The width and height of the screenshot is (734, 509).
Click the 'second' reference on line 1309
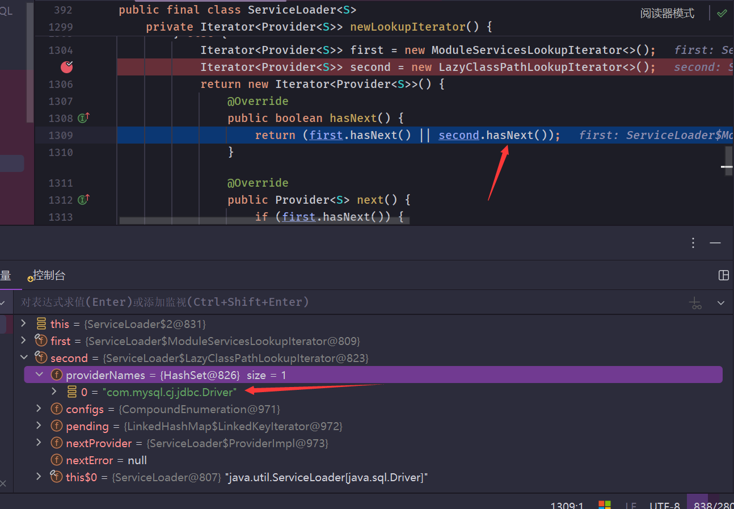[459, 135]
